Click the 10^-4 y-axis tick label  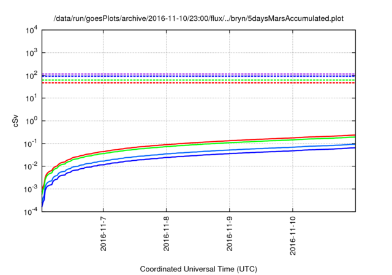point(31,212)
